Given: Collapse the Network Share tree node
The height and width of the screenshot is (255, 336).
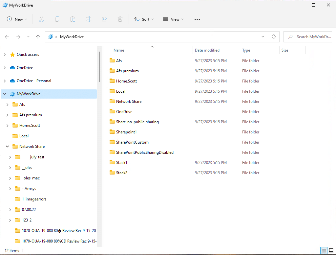Looking at the screenshot, I should pos(8,147).
